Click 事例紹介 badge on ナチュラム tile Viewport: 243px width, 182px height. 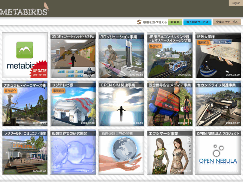pyautogui.click(x=10, y=91)
